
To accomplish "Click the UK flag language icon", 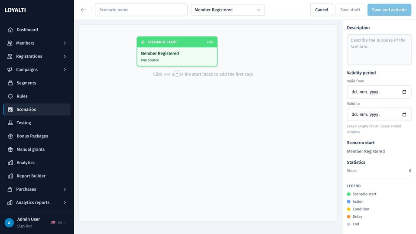I will tap(53, 222).
